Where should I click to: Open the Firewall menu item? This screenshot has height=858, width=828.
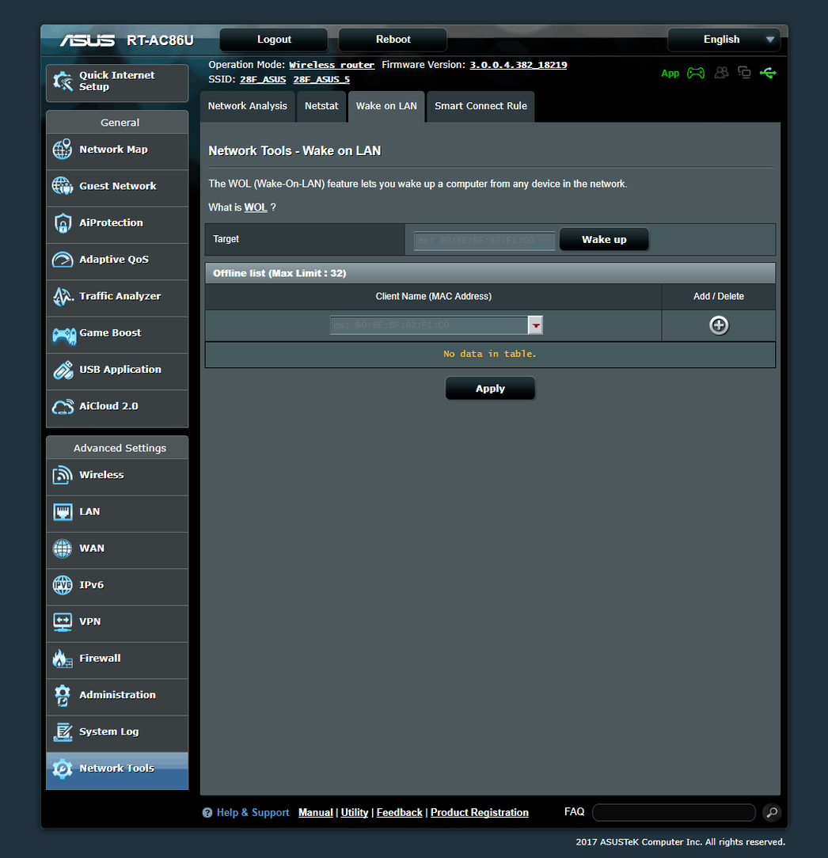117,659
